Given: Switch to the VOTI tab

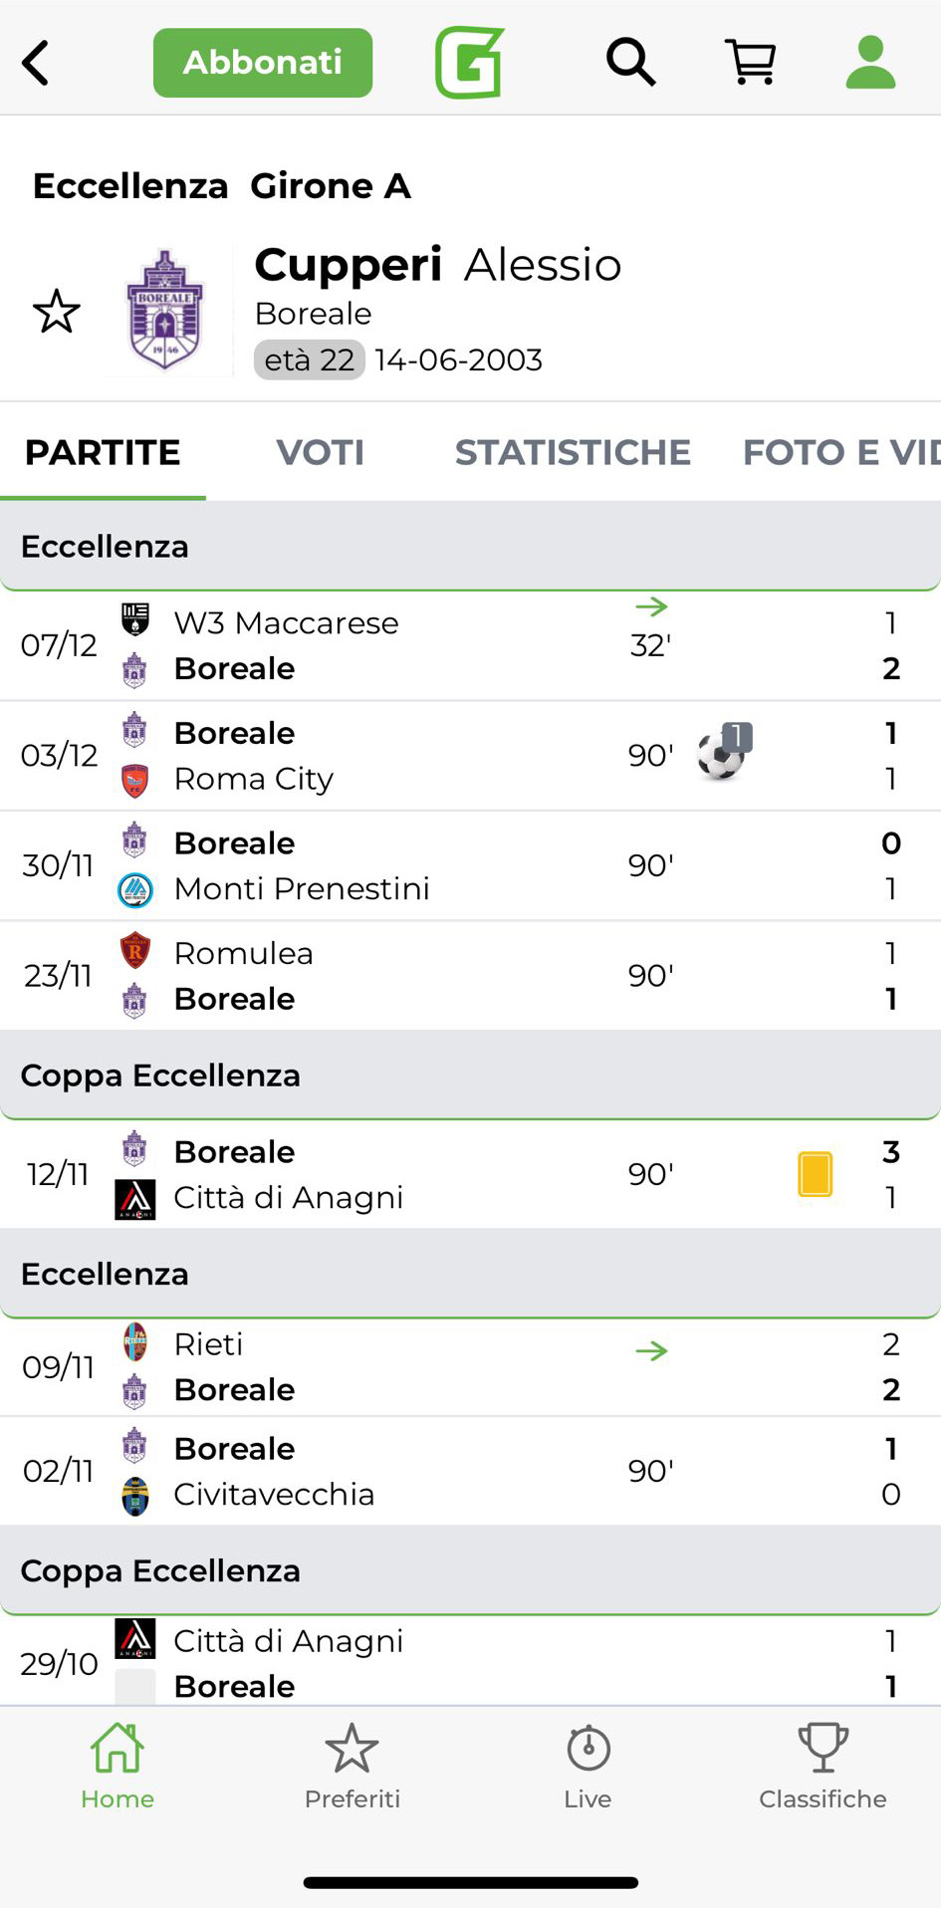Looking at the screenshot, I should [x=320, y=452].
